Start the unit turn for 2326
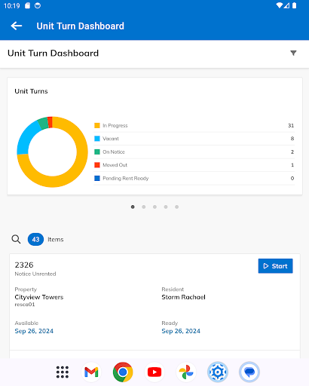Viewport: 309px width, 386px height. (x=275, y=266)
